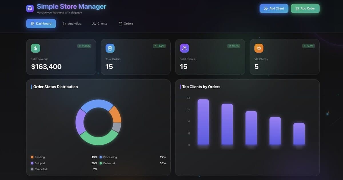This screenshot has width=343, height=180.
Task: Click the orange Pending legend dot
Action: 32,157
